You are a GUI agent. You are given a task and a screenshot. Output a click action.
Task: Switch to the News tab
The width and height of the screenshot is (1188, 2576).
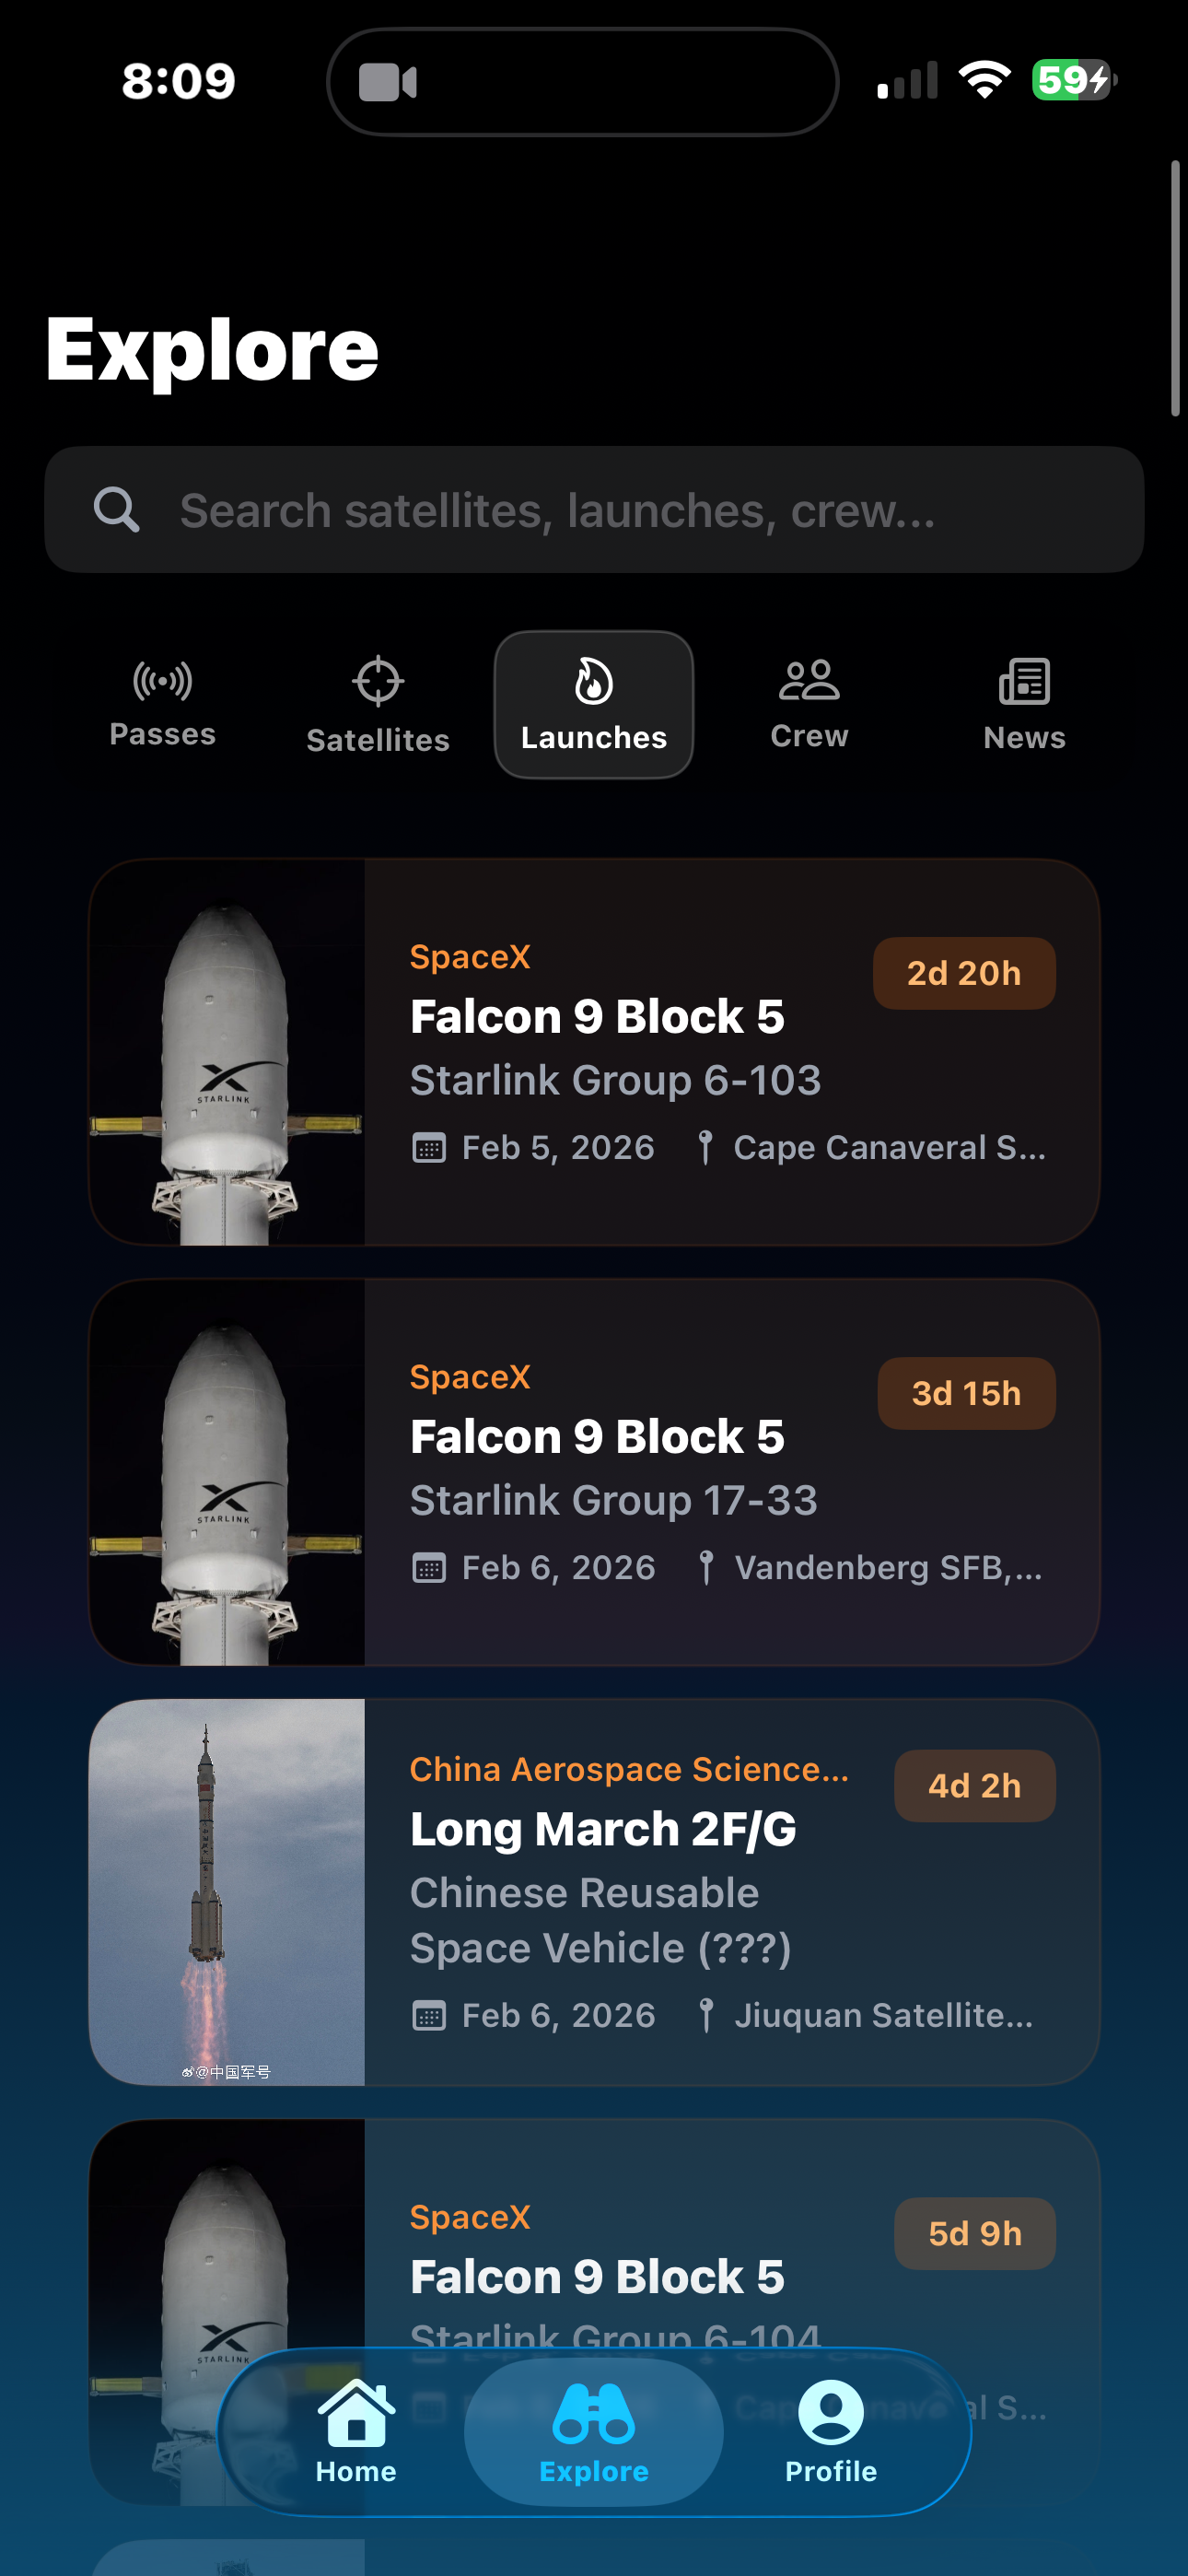(1024, 700)
